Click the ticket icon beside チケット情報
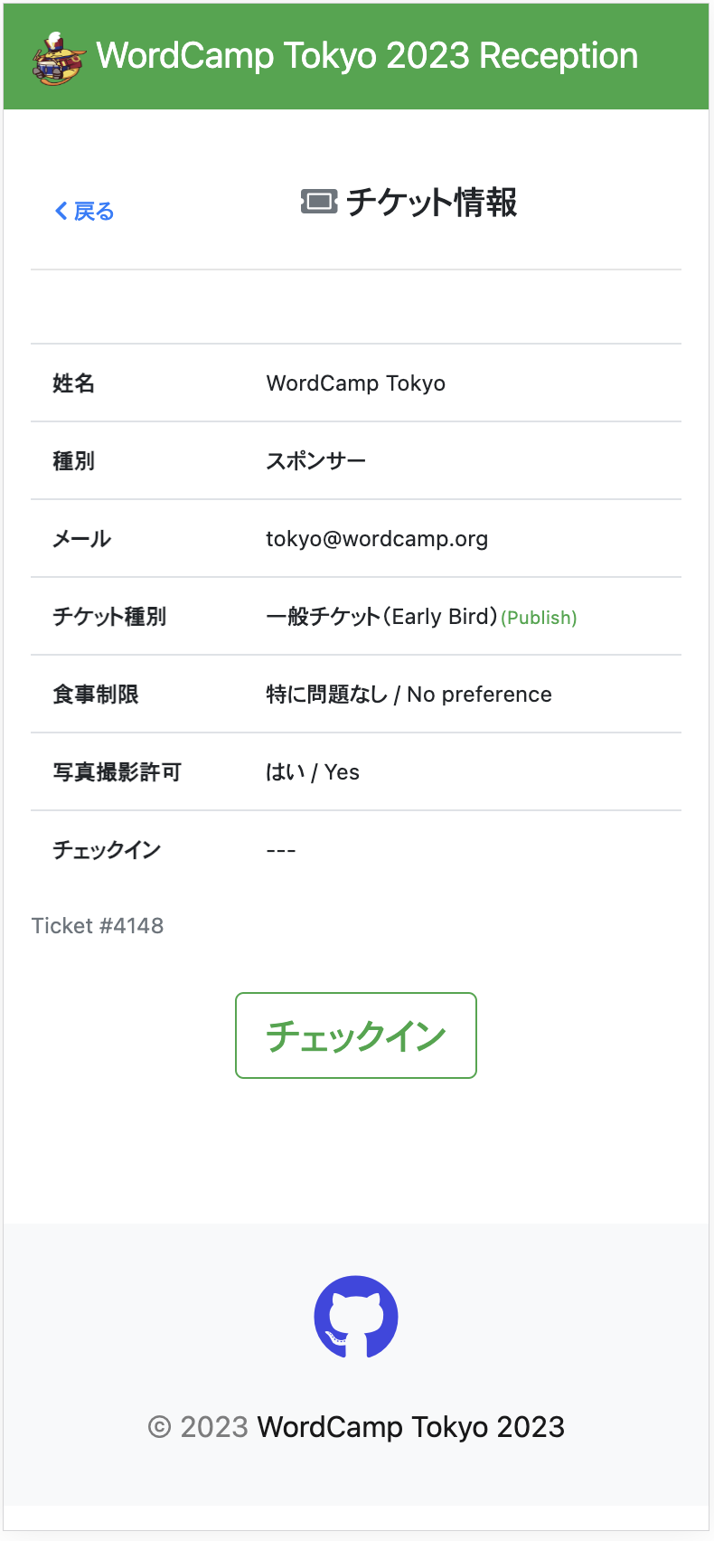This screenshot has width=714, height=1541. click(x=318, y=202)
